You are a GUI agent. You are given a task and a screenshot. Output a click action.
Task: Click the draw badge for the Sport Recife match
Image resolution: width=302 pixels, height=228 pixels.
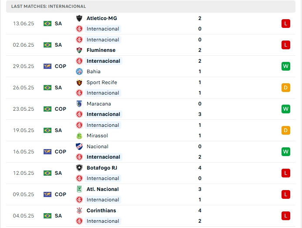(x=286, y=88)
